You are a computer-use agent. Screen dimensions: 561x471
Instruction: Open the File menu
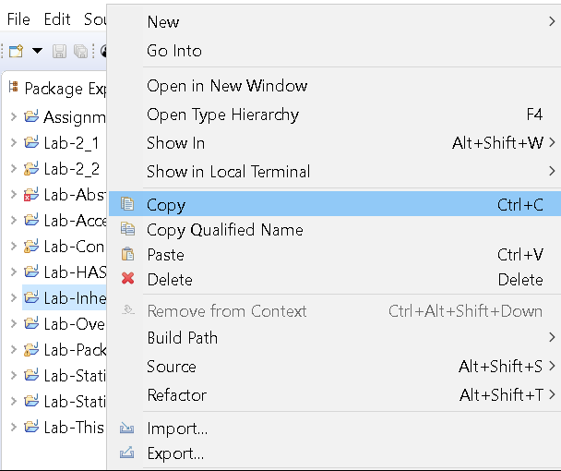point(18,19)
